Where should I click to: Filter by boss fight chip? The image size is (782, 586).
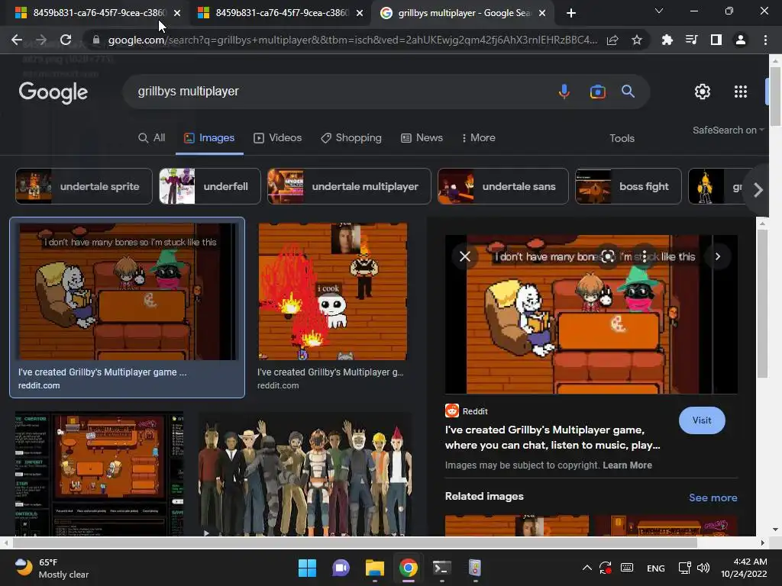pos(629,186)
